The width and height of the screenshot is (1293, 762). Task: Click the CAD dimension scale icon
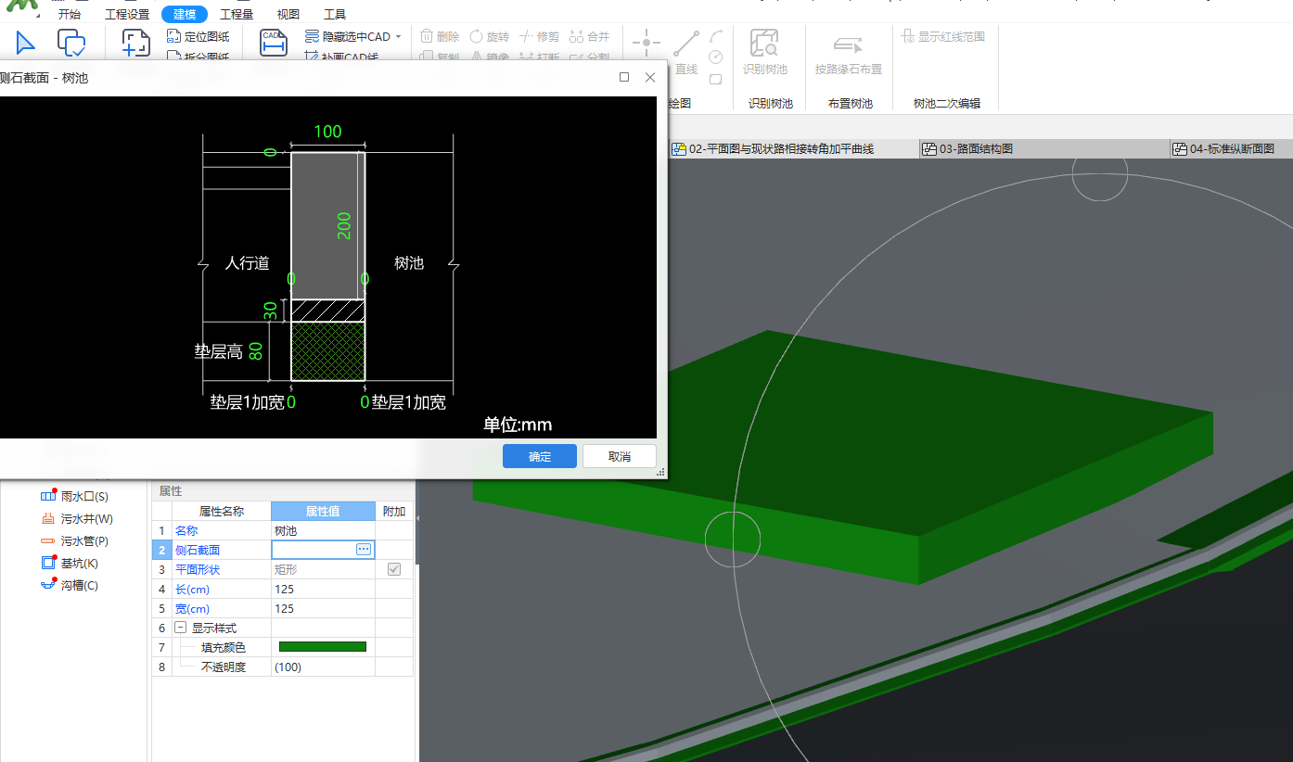pos(273,43)
